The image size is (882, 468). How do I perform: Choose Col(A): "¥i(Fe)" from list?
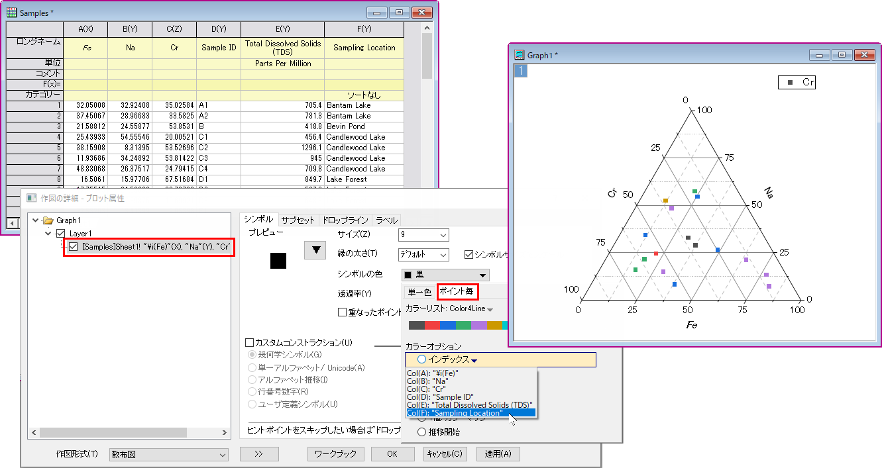470,373
